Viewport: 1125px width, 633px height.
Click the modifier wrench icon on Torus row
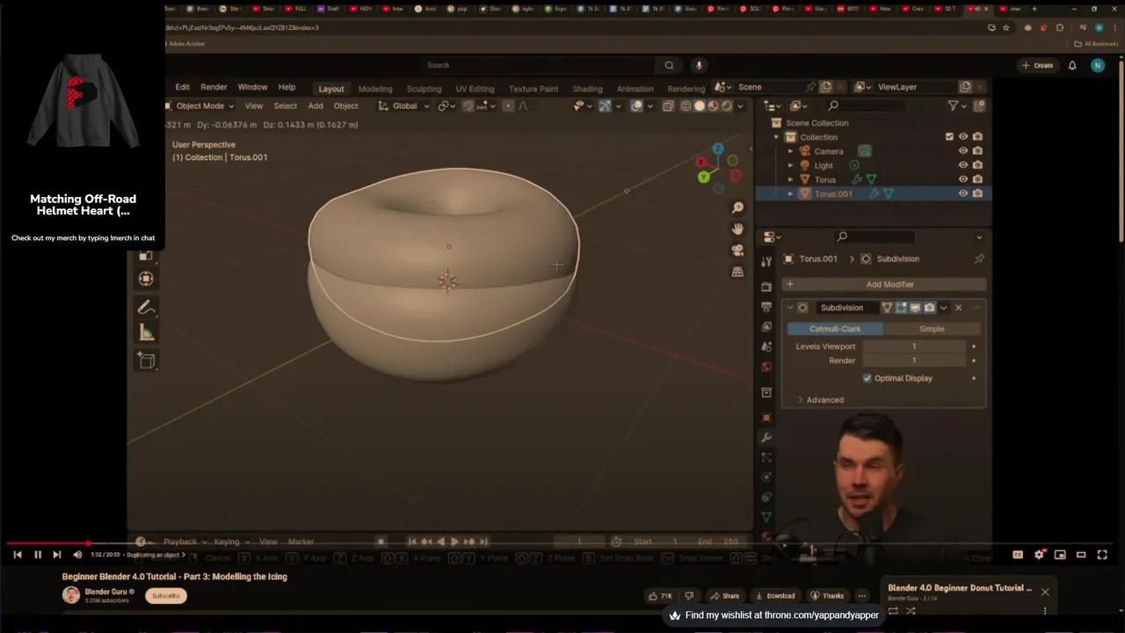pos(857,179)
